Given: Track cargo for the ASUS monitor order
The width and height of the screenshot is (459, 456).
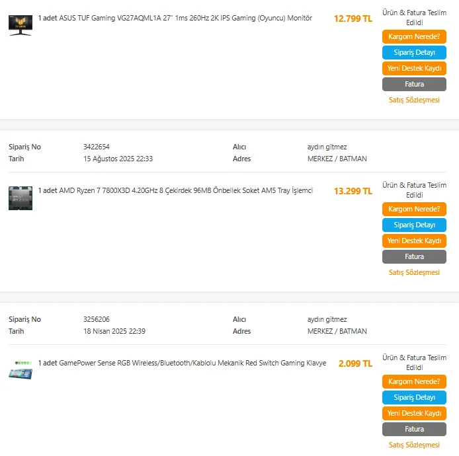Looking at the screenshot, I should coord(414,37).
